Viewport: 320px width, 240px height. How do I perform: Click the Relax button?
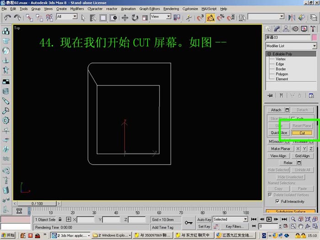(288, 163)
